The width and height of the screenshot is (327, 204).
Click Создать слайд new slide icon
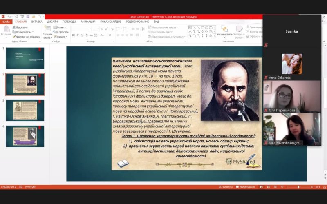click(47, 30)
